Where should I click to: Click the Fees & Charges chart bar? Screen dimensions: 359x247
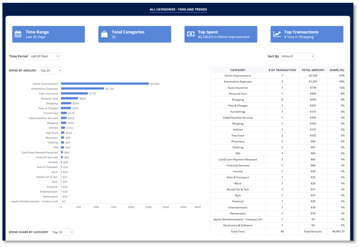[66, 108]
